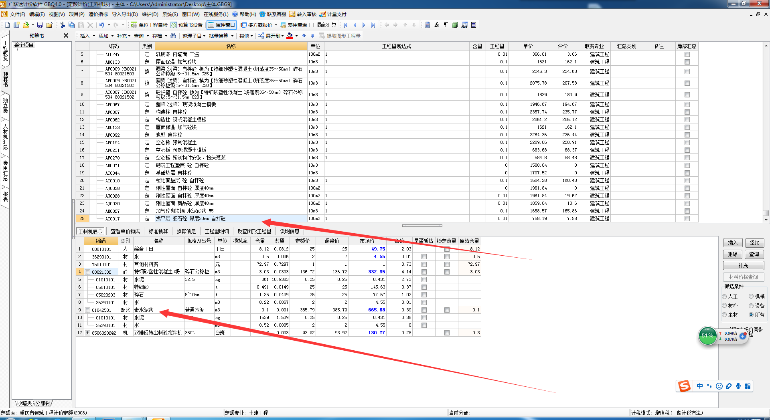770x420 pixels.
Task: Click the Cut (scissors) icon
Action: click(63, 25)
